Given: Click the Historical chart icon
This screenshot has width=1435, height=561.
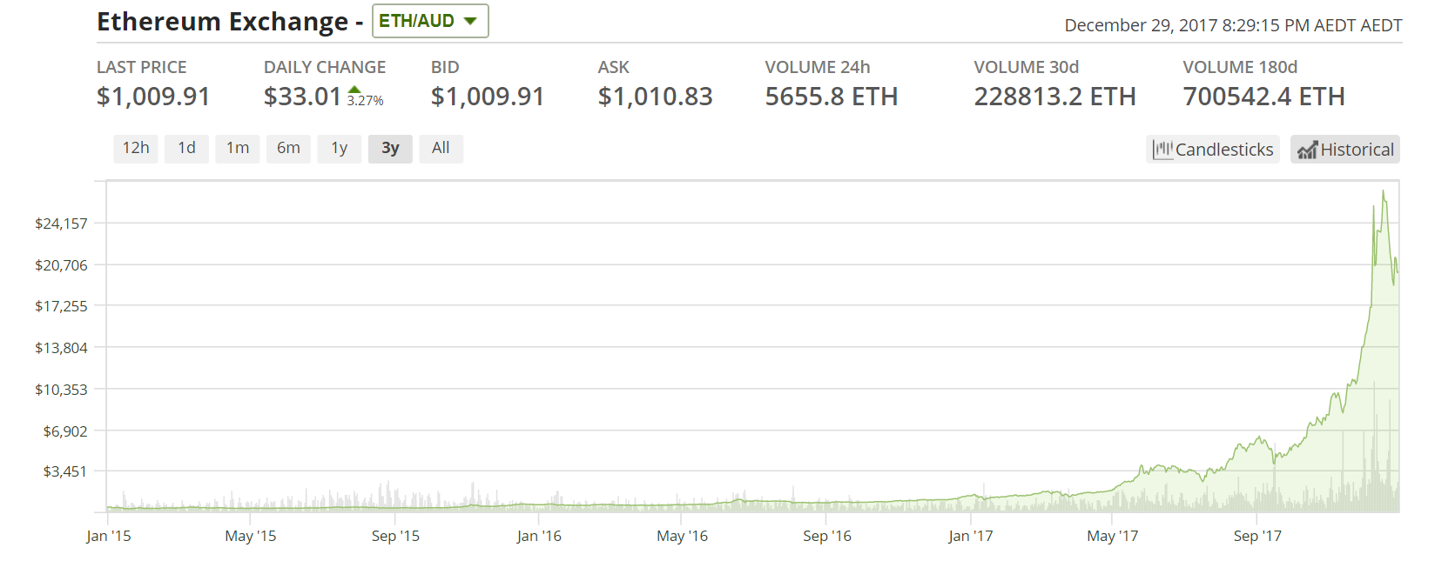Looking at the screenshot, I should (1306, 150).
